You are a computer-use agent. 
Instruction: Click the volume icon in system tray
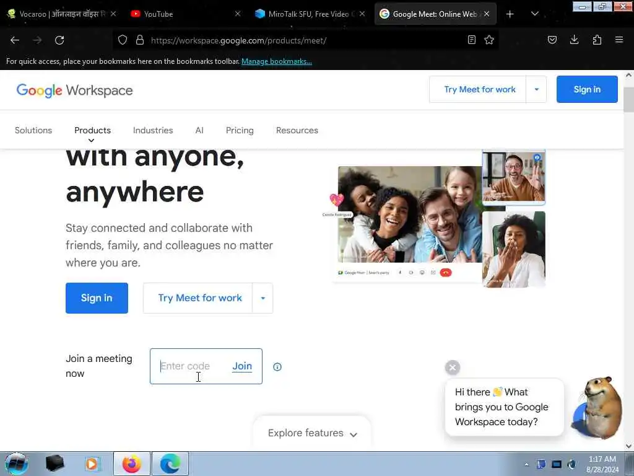pyautogui.click(x=571, y=464)
